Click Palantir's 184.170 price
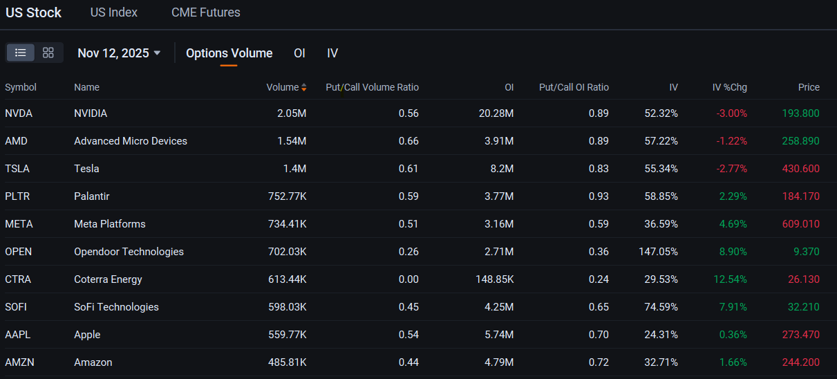The image size is (837, 379). 801,196
